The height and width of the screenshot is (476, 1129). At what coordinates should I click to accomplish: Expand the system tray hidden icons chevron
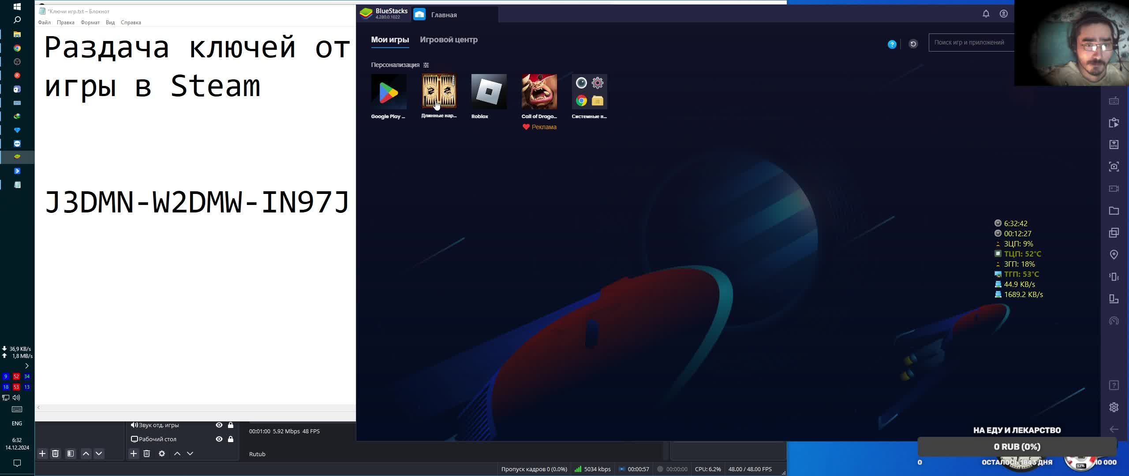pos(26,366)
